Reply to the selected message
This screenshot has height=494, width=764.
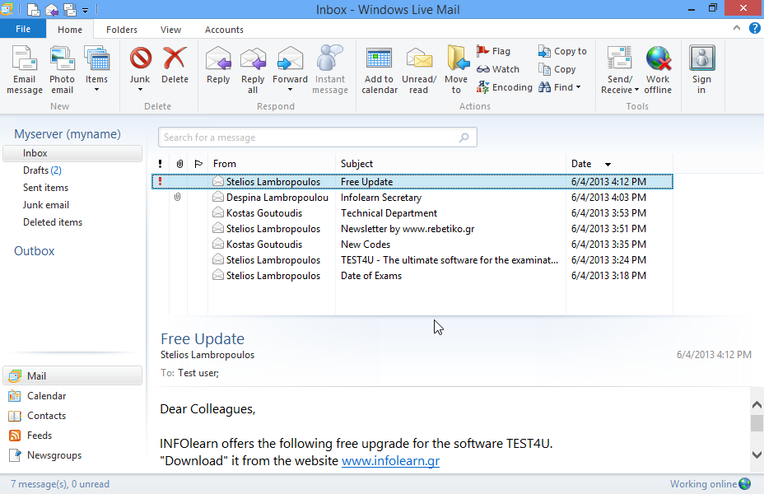coord(218,65)
